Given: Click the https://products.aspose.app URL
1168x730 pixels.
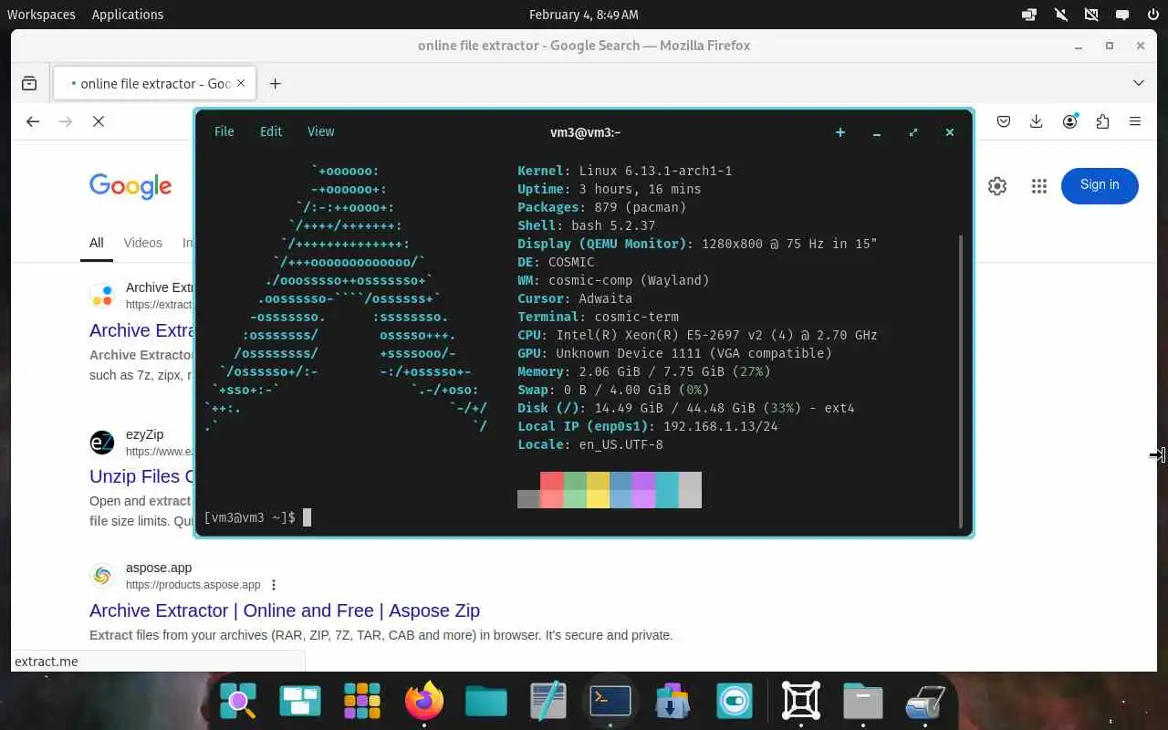Looking at the screenshot, I should click(x=193, y=585).
